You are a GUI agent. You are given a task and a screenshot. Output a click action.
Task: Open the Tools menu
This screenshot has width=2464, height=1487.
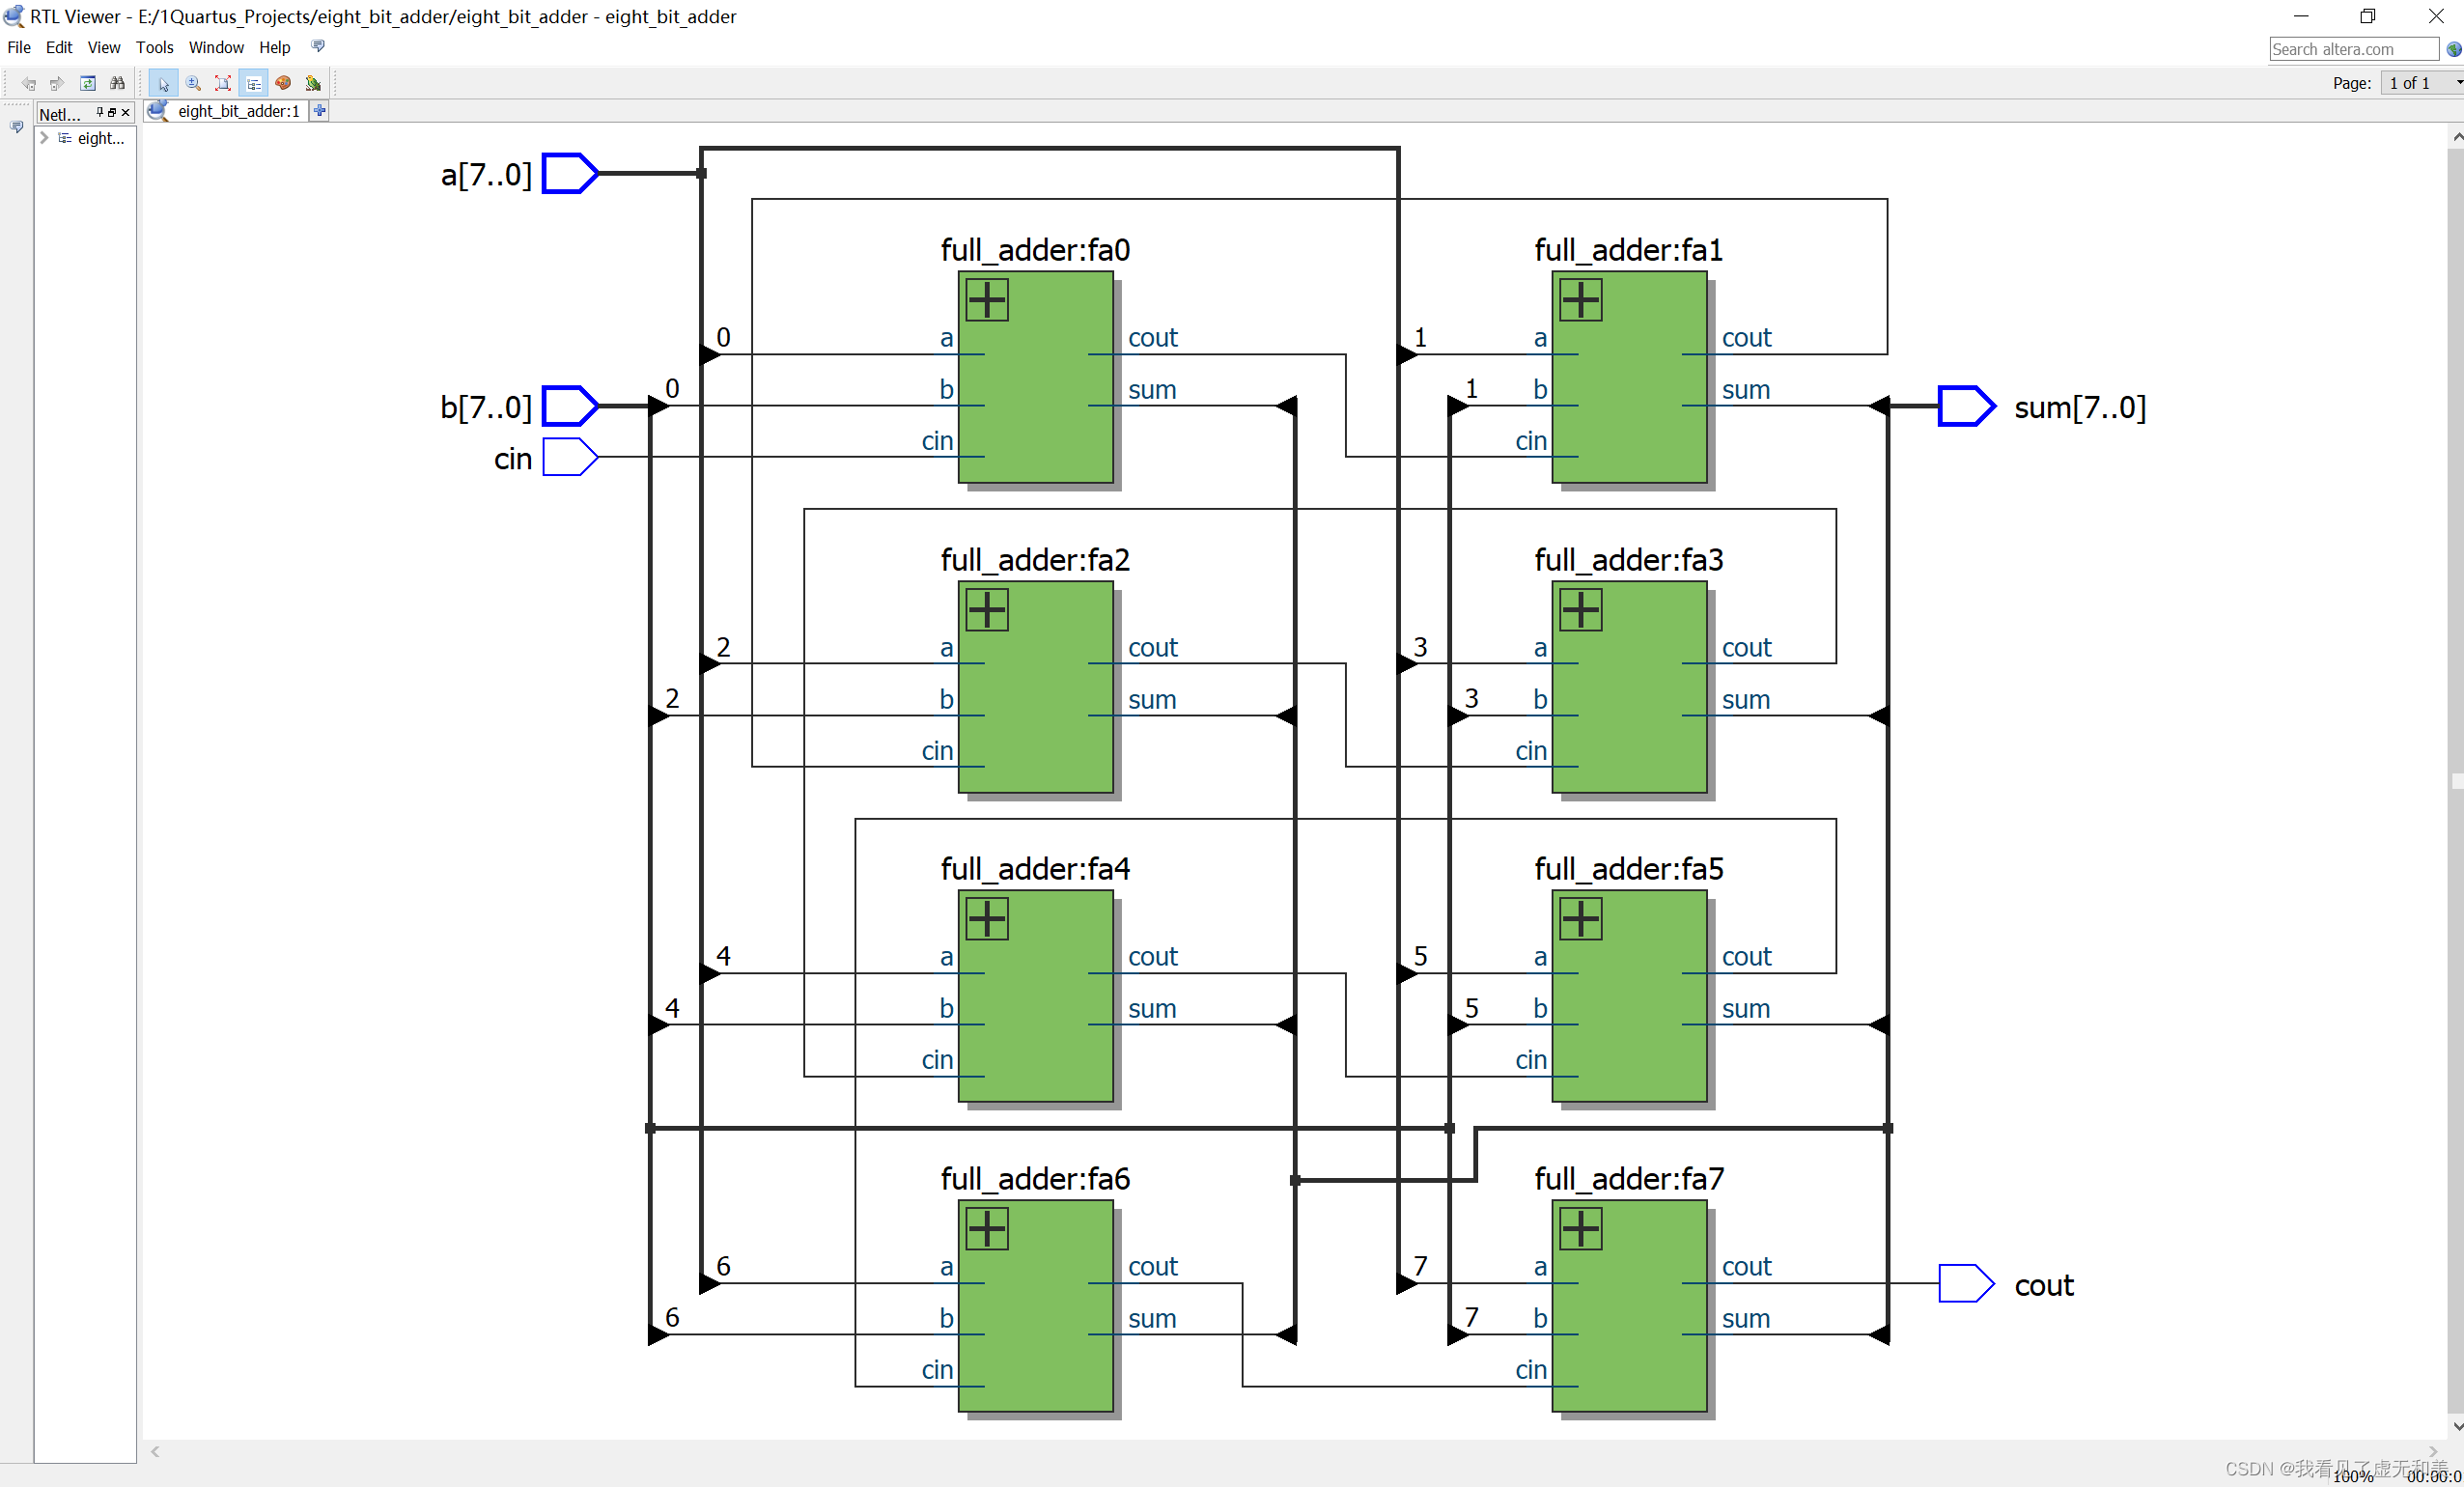point(154,47)
